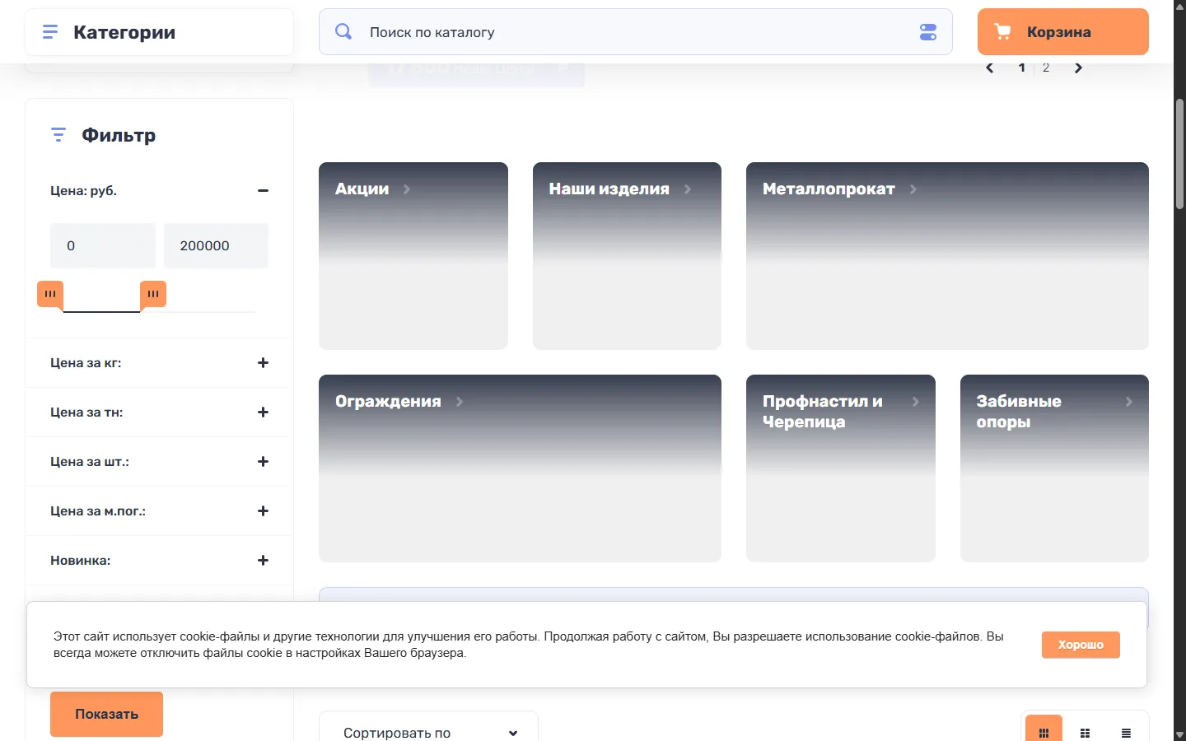Go to page 2

pyautogui.click(x=1046, y=68)
